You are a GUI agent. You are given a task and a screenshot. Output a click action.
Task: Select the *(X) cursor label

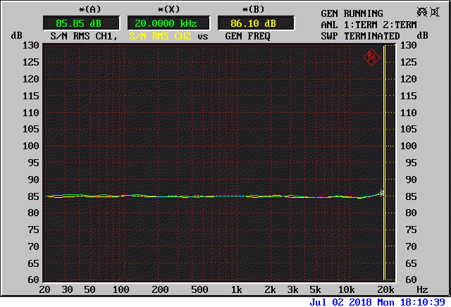coord(162,9)
